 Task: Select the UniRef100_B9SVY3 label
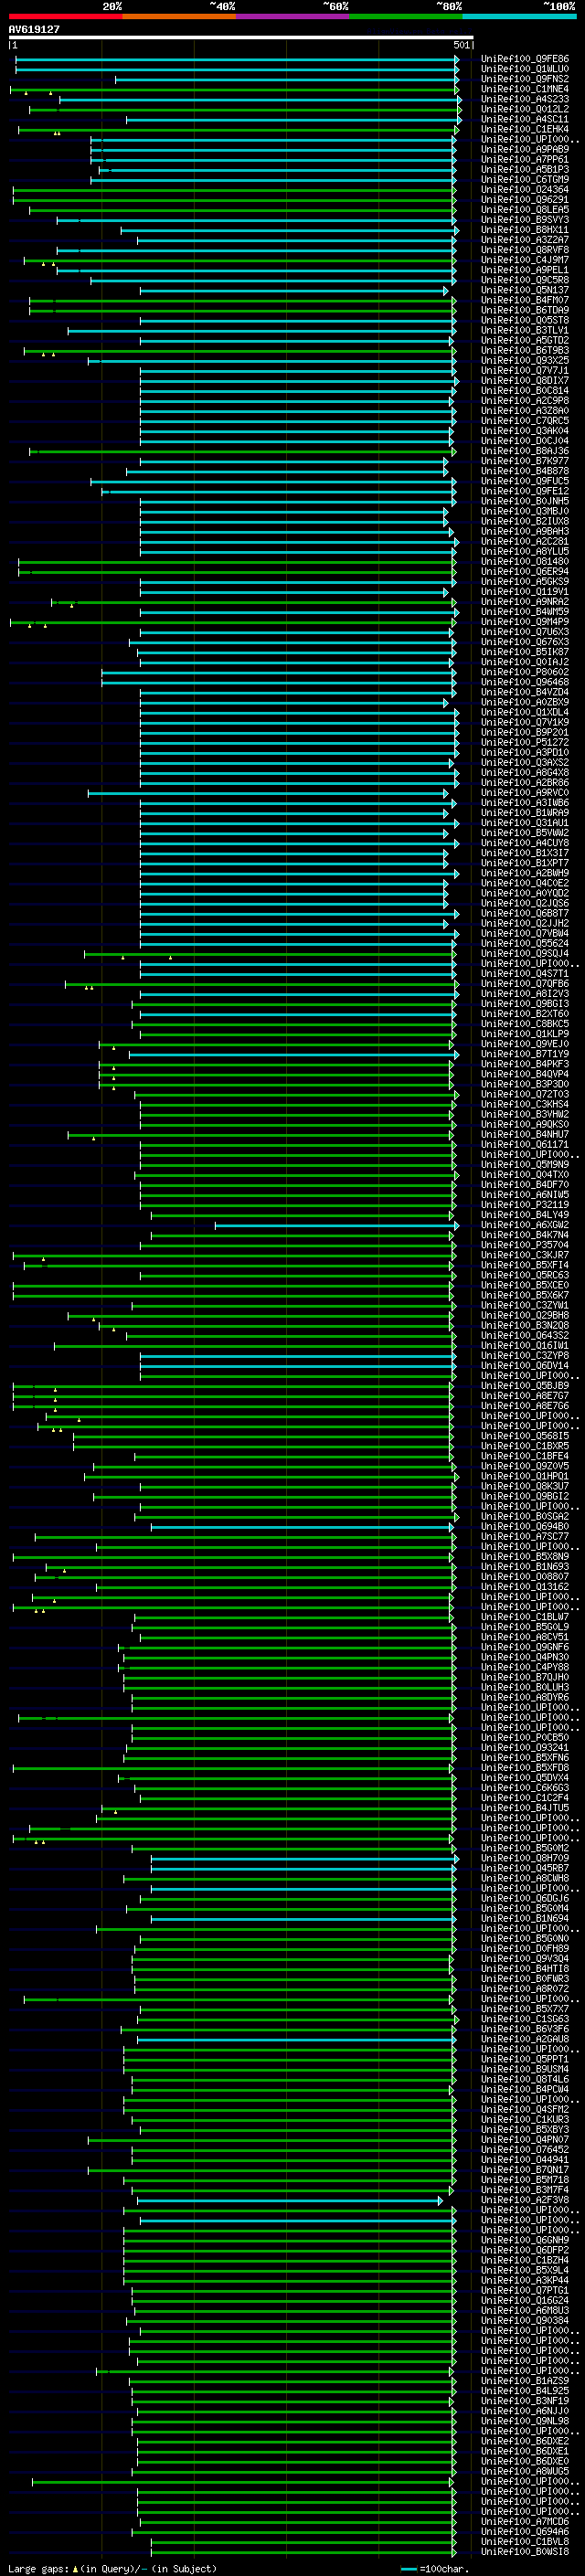click(525, 219)
